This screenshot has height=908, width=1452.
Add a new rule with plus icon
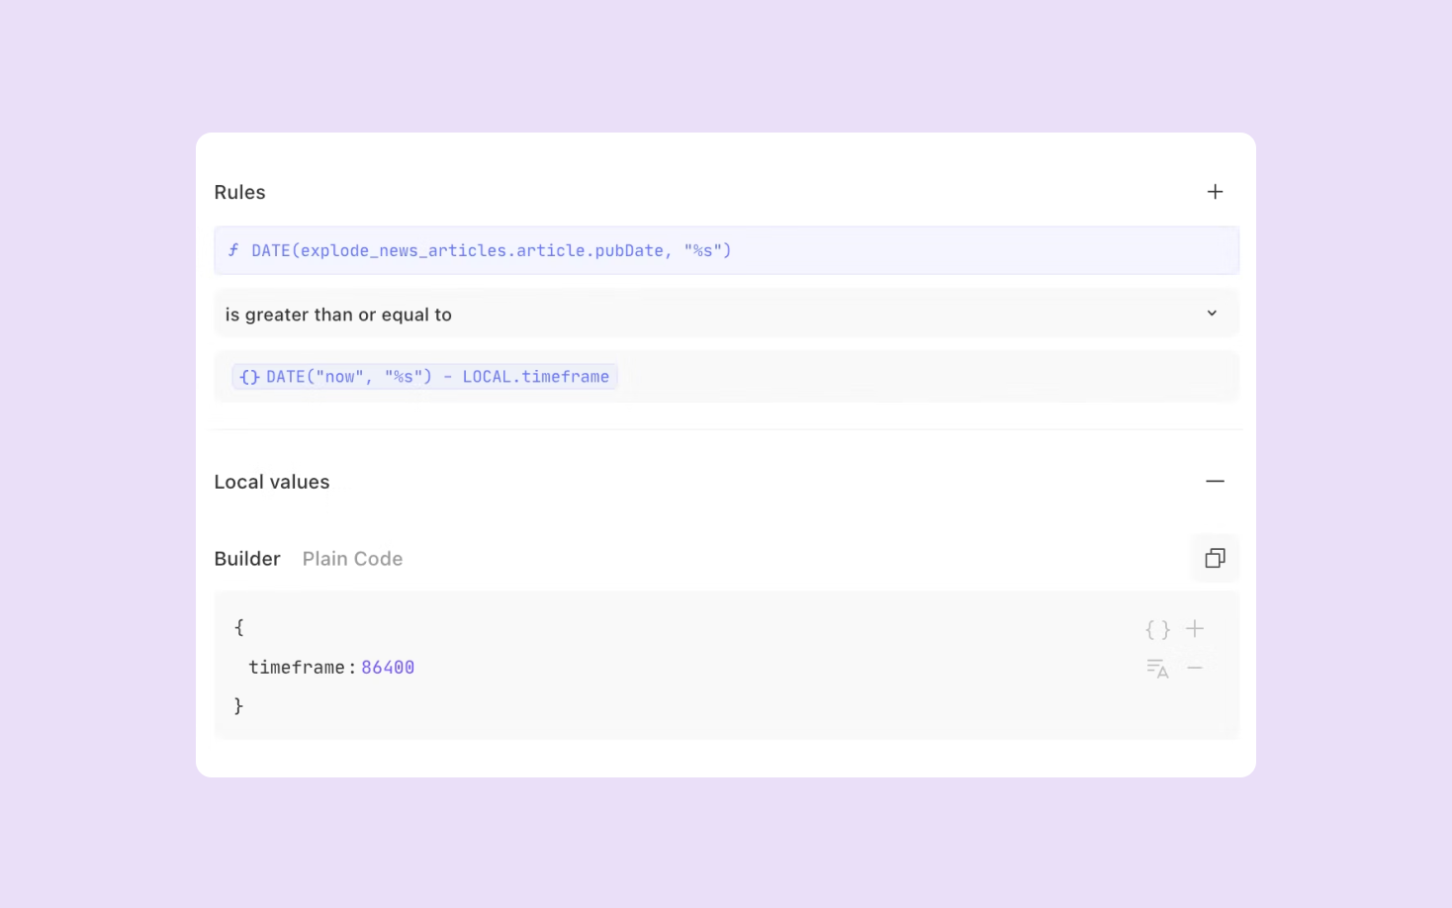(1215, 192)
